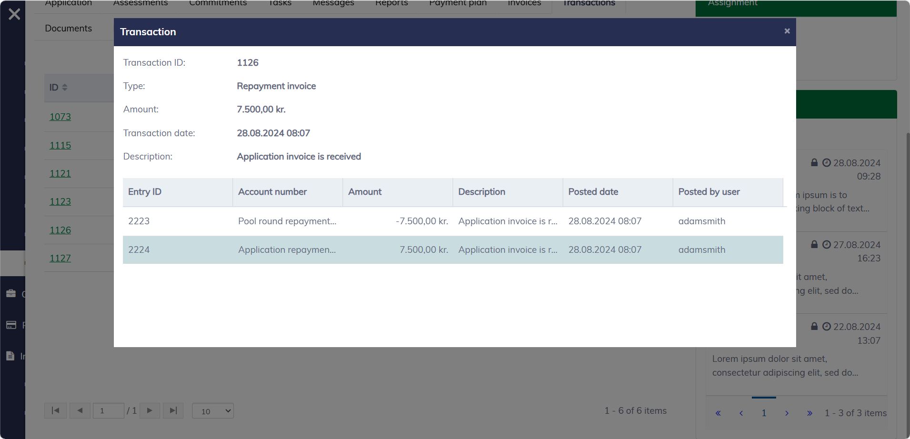910x439 pixels.
Task: Go to last page of transactions grid
Action: coord(173,410)
